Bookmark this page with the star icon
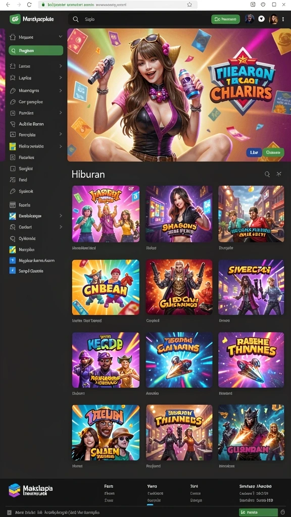The width and height of the screenshot is (291, 517). point(189,5)
